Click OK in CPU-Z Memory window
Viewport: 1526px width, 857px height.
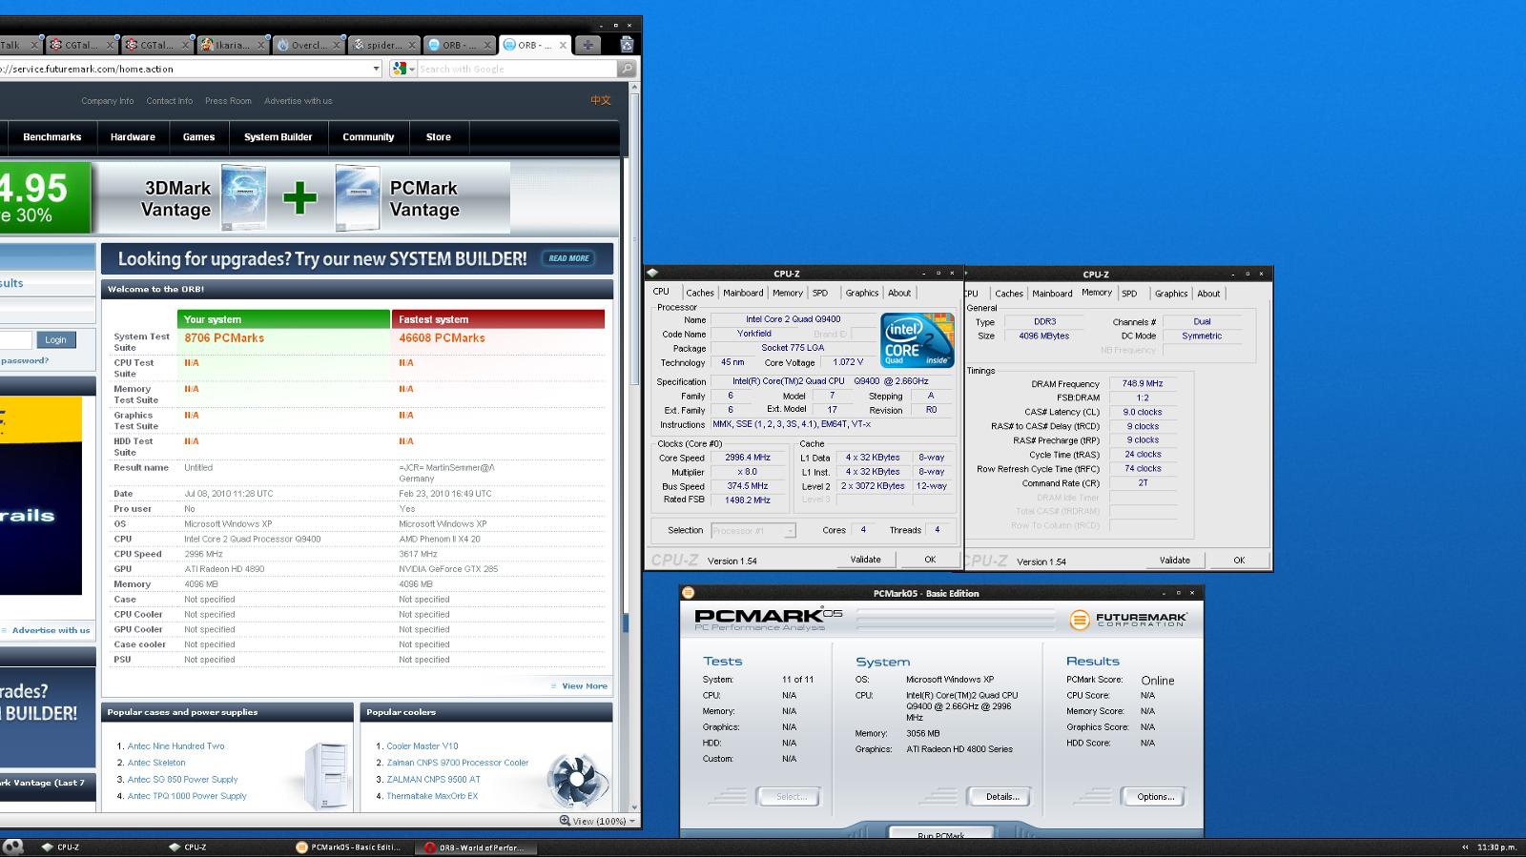(x=1239, y=561)
